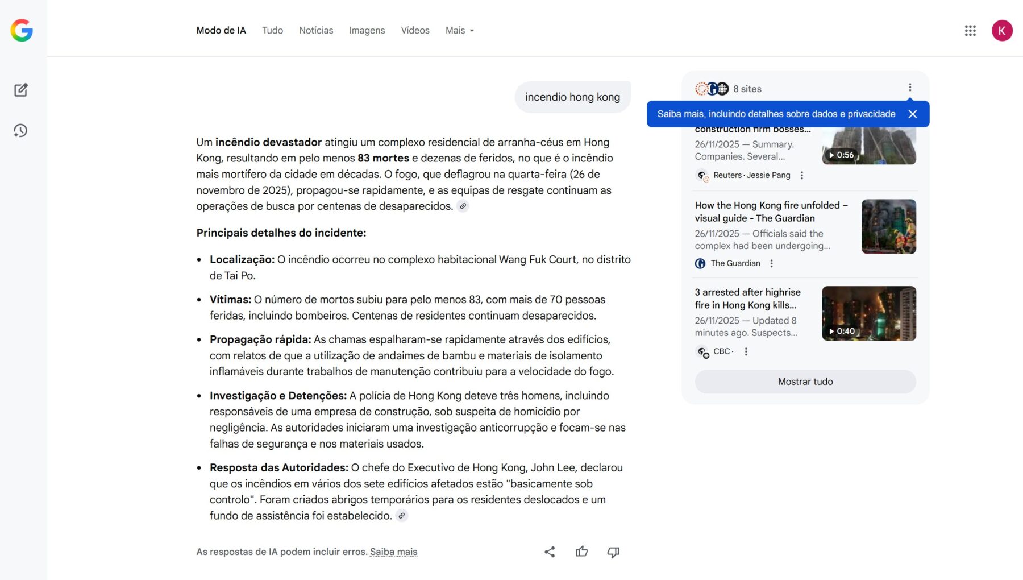Open the citation link after the first paragraph
Screen dimensions: 1023x580
[x=463, y=206]
